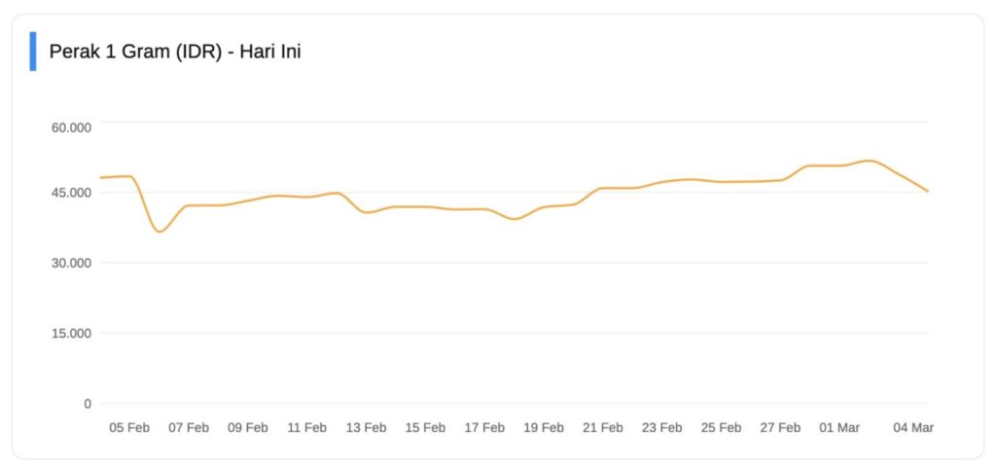Click the blue accent bar beside the title
The height and width of the screenshot is (471, 996).
(x=33, y=52)
